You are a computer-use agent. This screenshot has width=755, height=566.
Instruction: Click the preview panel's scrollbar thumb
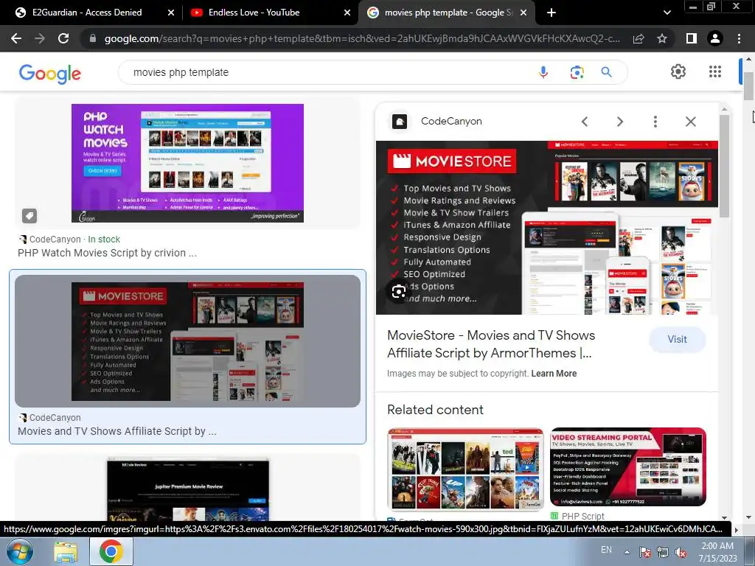tap(724, 166)
